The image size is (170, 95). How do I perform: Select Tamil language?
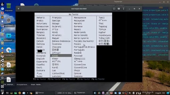tap(101, 18)
